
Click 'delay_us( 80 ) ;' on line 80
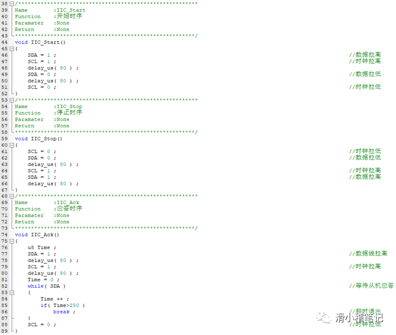tap(53, 274)
